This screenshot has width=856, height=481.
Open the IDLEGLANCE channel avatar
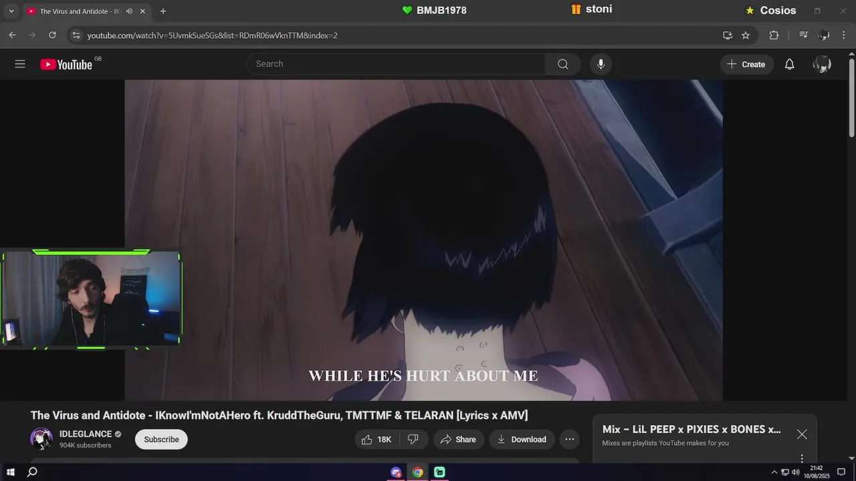tap(41, 439)
